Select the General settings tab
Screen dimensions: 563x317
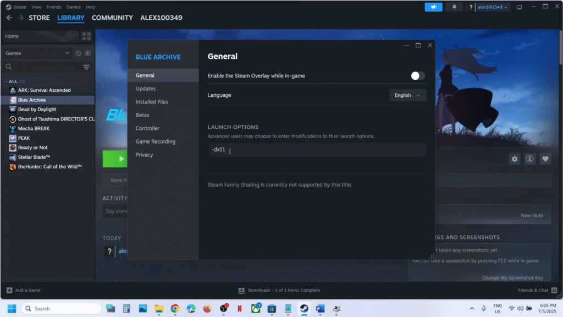[x=163, y=75]
